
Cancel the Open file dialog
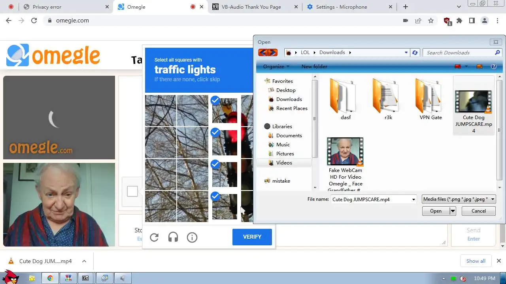click(479, 211)
